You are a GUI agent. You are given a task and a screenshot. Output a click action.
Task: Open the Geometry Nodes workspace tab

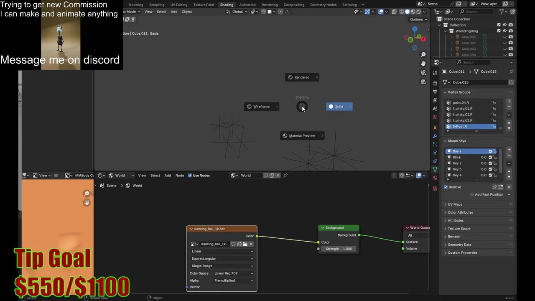click(323, 5)
